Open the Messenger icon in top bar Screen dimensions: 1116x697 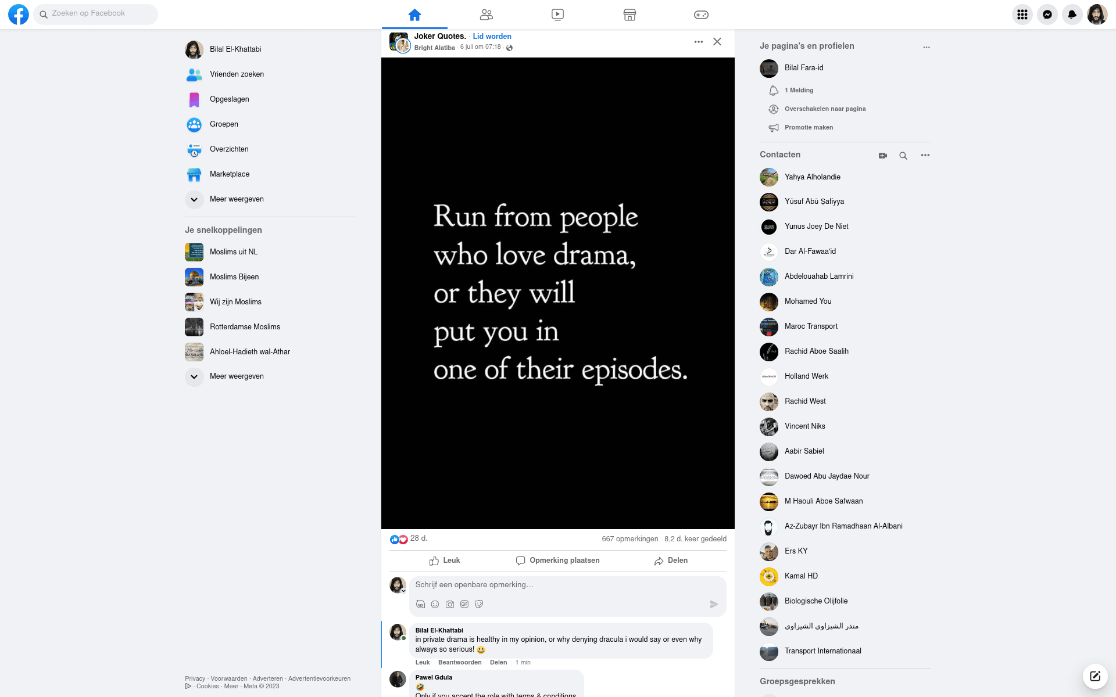pos(1047,15)
